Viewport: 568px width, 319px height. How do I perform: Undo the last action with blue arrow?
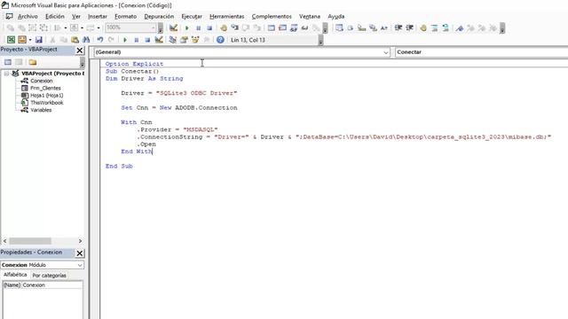100,40
